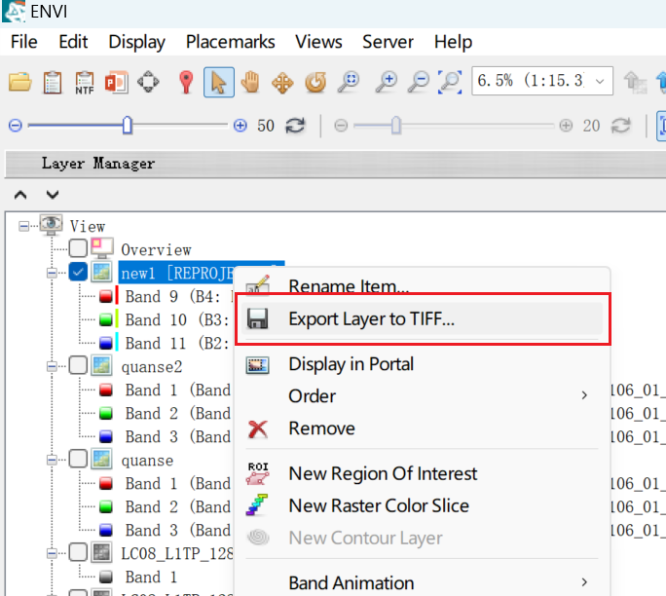Image resolution: width=666 pixels, height=596 pixels.
Task: Check the quanse2 layer checkbox
Action: point(78,365)
